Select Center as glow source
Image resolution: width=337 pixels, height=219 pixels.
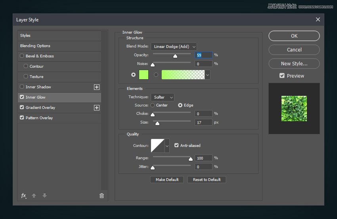152,105
